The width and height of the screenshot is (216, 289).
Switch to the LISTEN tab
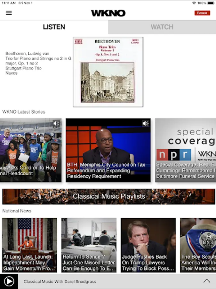[54, 27]
